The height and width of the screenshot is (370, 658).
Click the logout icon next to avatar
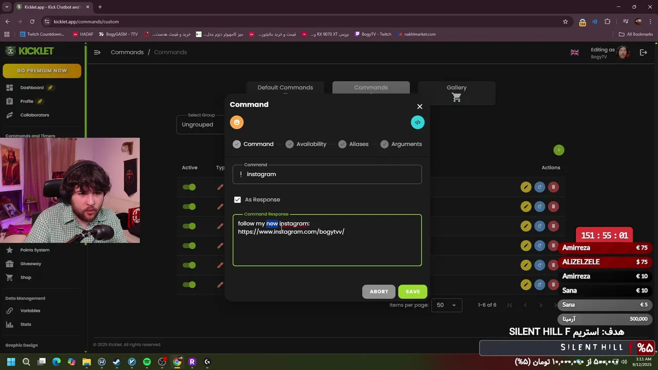[x=643, y=52]
